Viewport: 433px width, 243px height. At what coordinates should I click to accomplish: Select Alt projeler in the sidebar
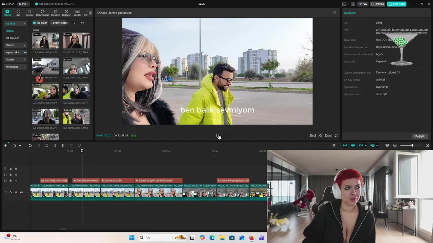point(12,38)
